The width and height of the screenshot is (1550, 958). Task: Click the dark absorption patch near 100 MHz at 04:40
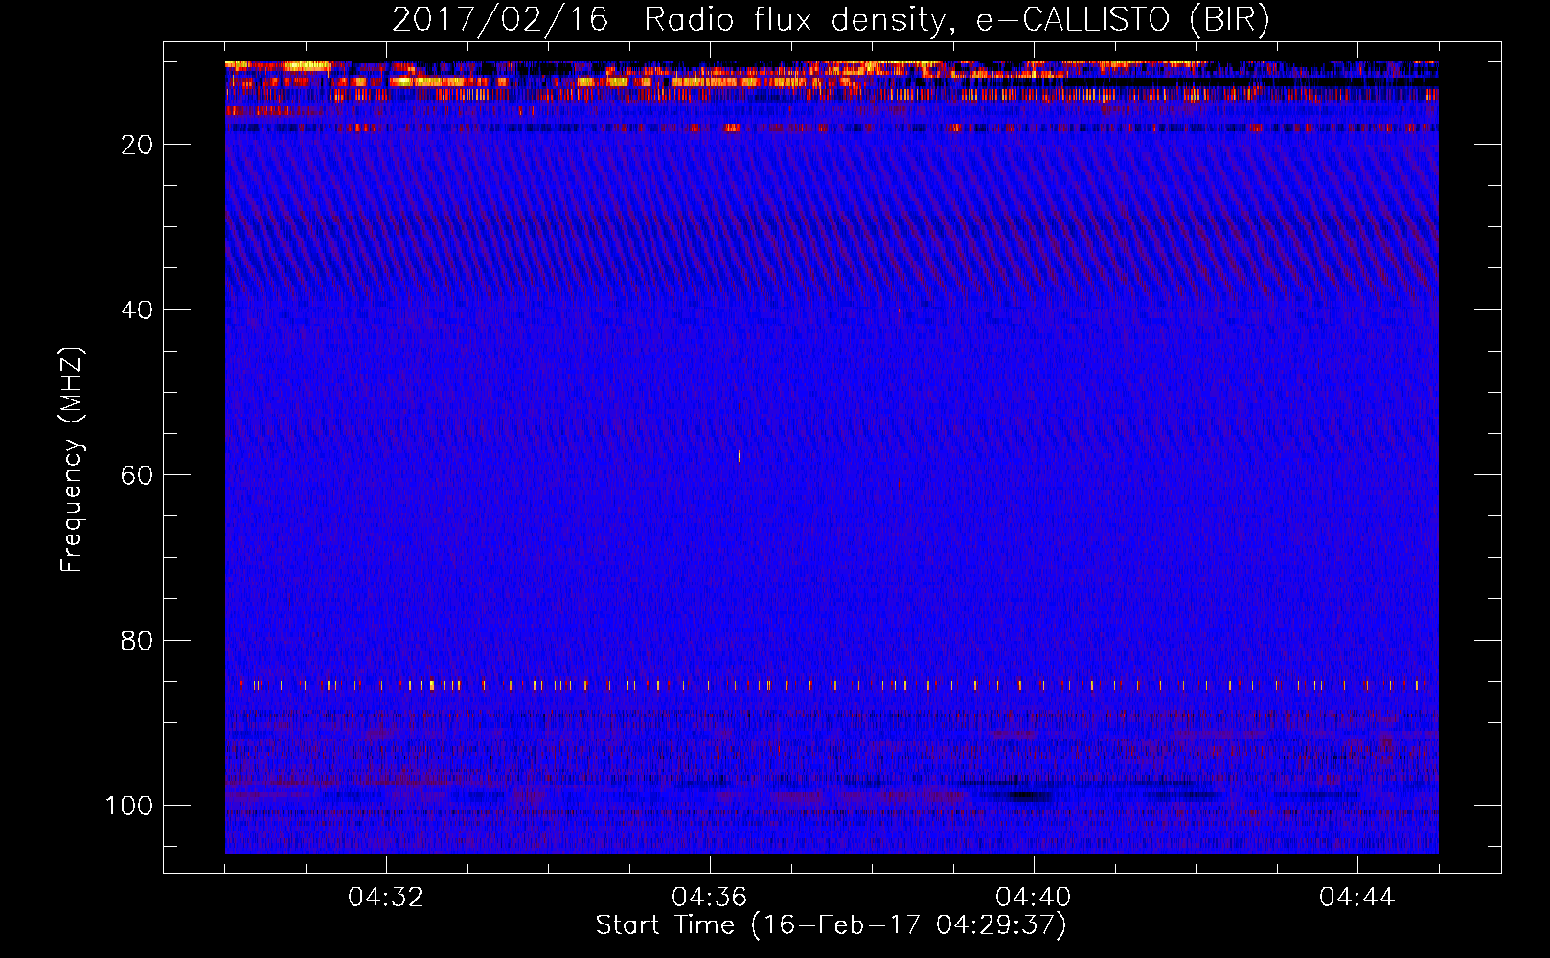[x=1023, y=795]
